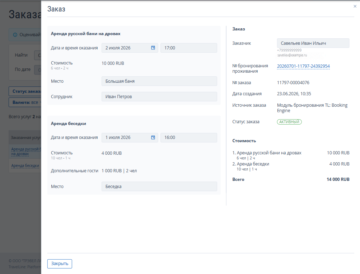Expand the Статус заказа filter dropdown

[25, 91]
